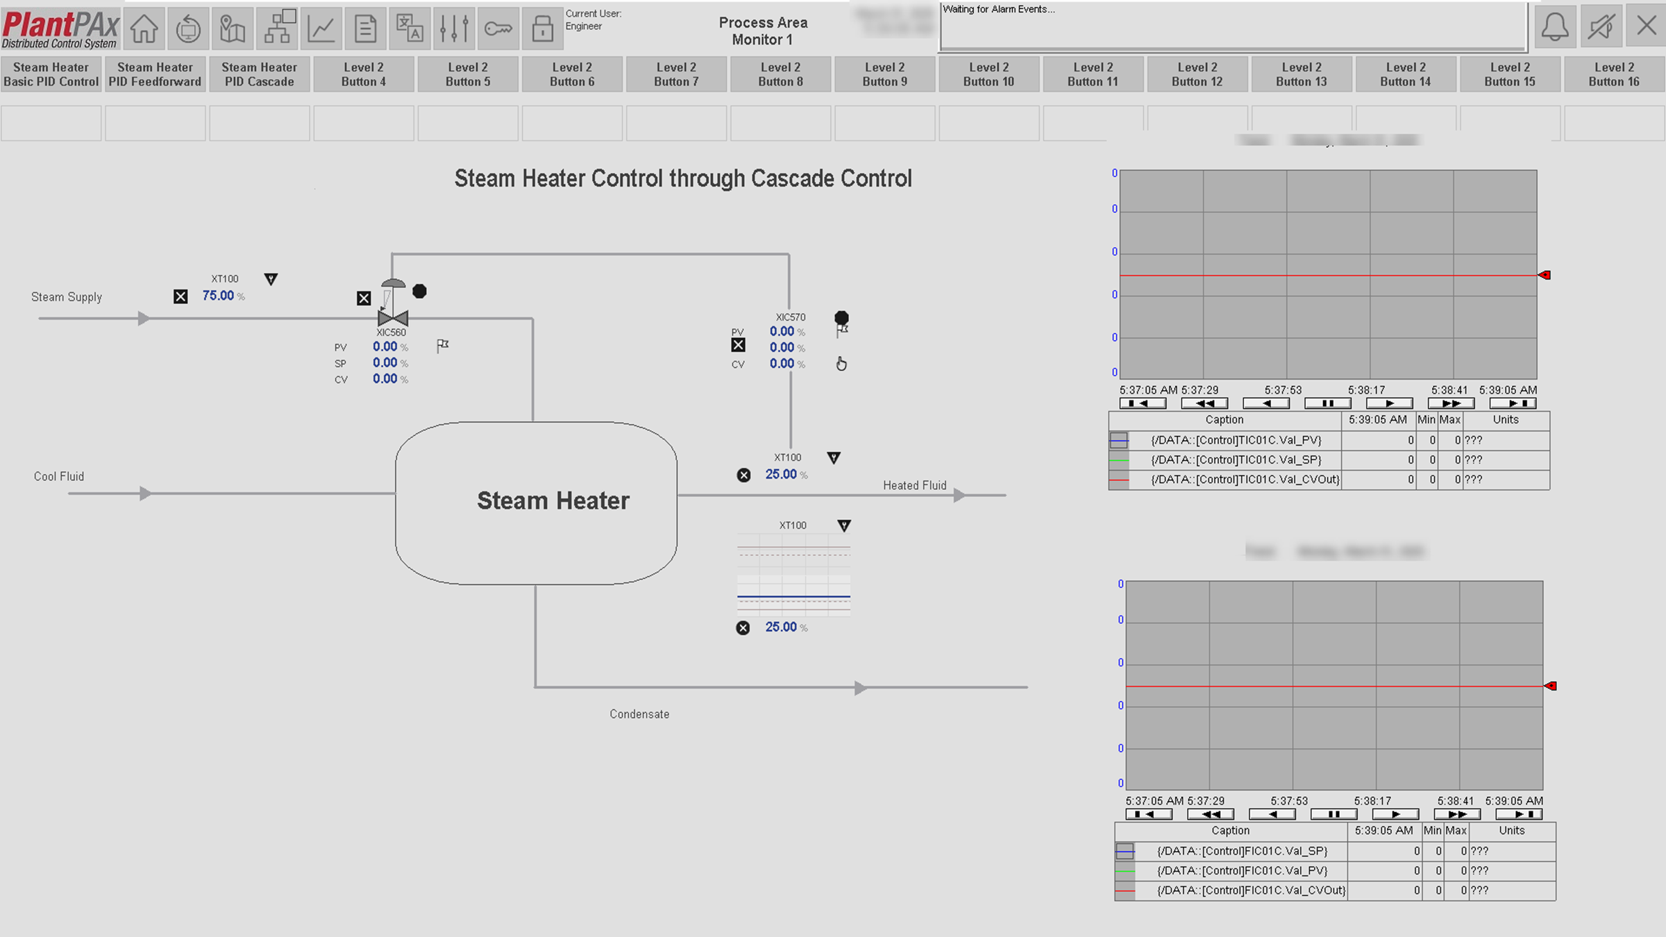Click the X box icon left of XIC560 valve
The height and width of the screenshot is (937, 1666).
click(364, 298)
